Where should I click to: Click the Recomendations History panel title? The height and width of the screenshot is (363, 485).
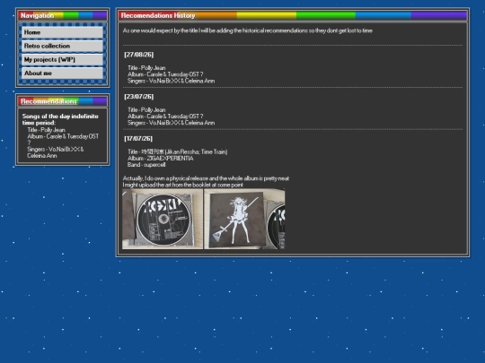[x=158, y=15]
